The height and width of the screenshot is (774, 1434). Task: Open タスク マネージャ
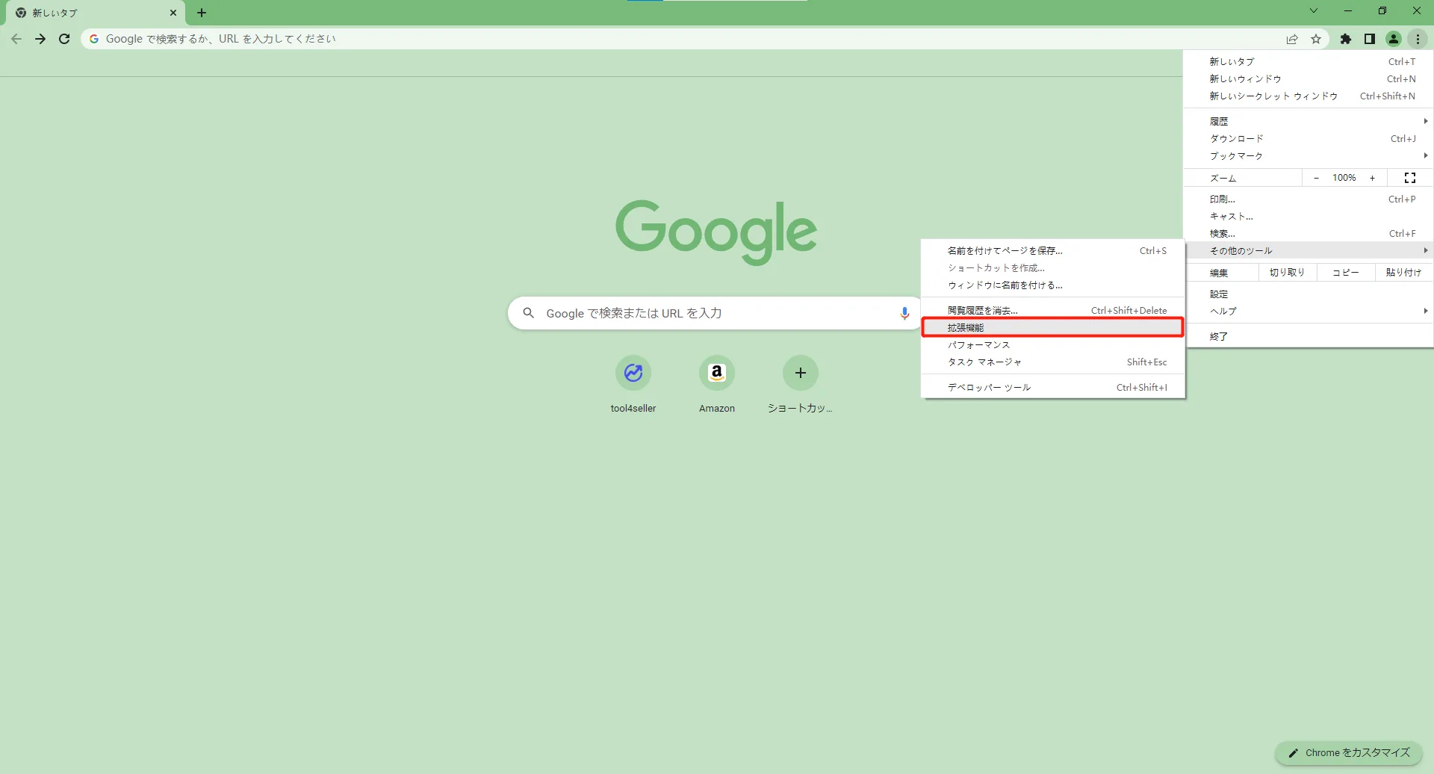pyautogui.click(x=1053, y=362)
